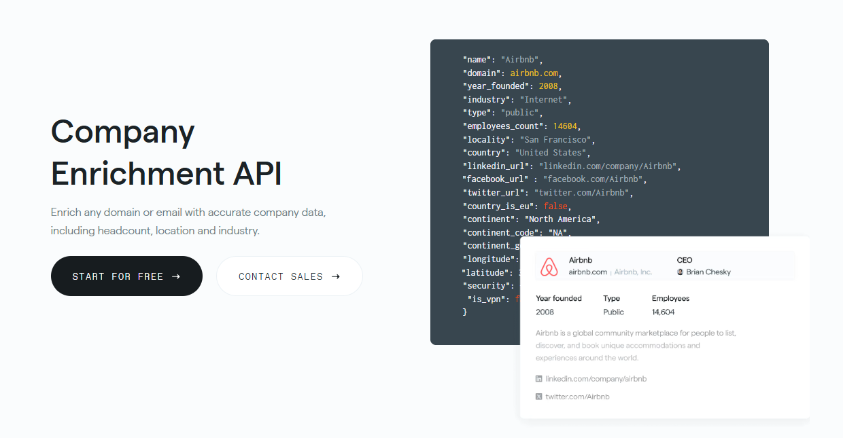843x438 pixels.
Task: Click the airbnb.com text in company card
Action: [x=587, y=272]
